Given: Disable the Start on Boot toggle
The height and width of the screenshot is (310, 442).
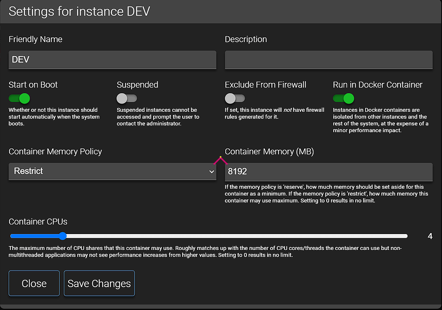Looking at the screenshot, I should [x=19, y=98].
